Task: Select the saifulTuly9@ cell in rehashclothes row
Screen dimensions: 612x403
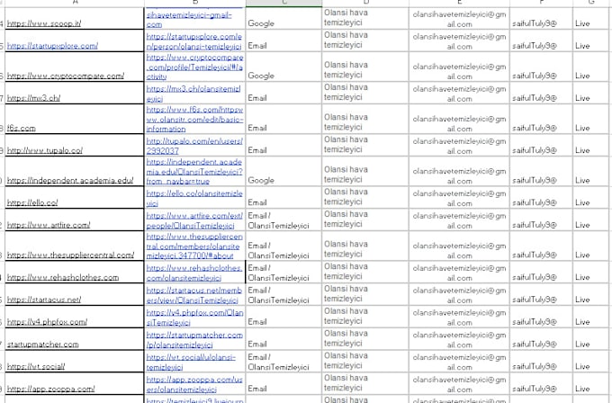Action: point(542,273)
